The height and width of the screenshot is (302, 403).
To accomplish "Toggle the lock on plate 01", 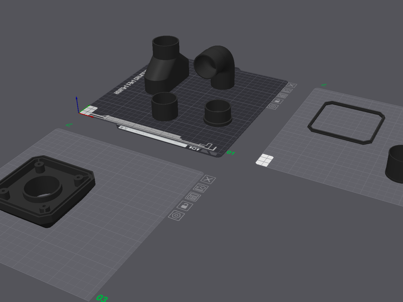I will 278,101.
